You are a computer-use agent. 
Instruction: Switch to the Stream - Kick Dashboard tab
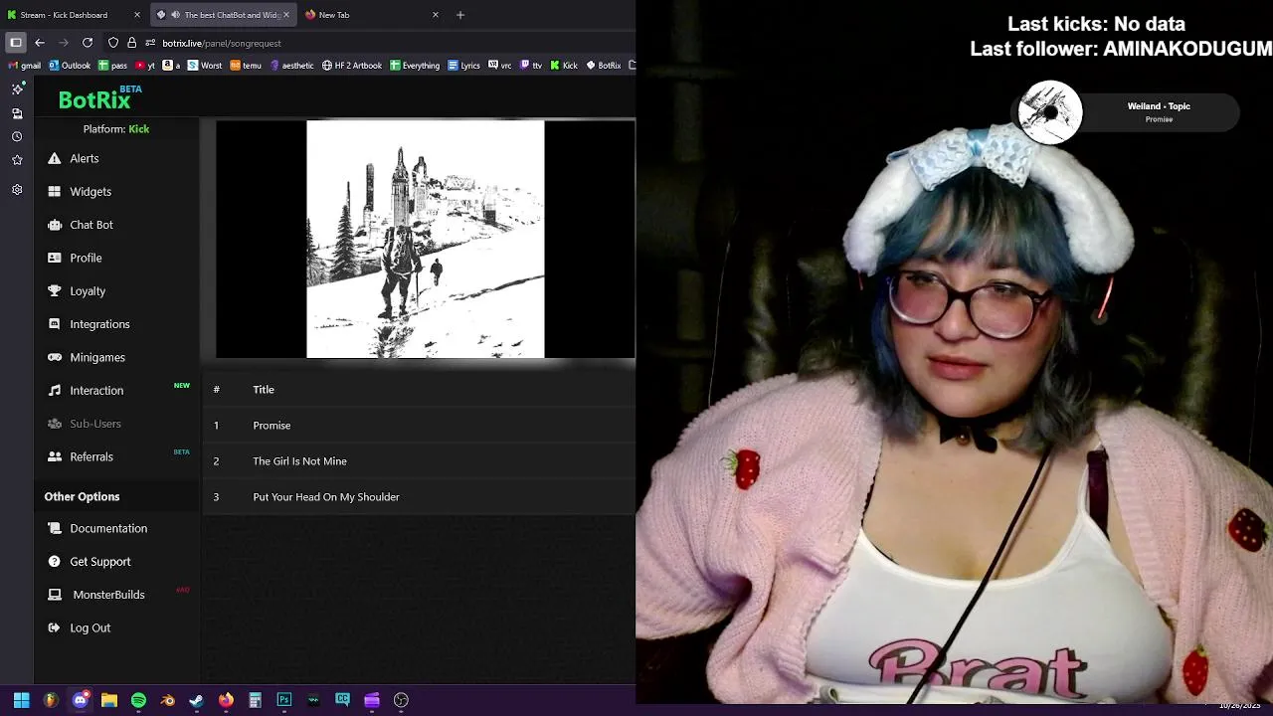pyautogui.click(x=75, y=15)
